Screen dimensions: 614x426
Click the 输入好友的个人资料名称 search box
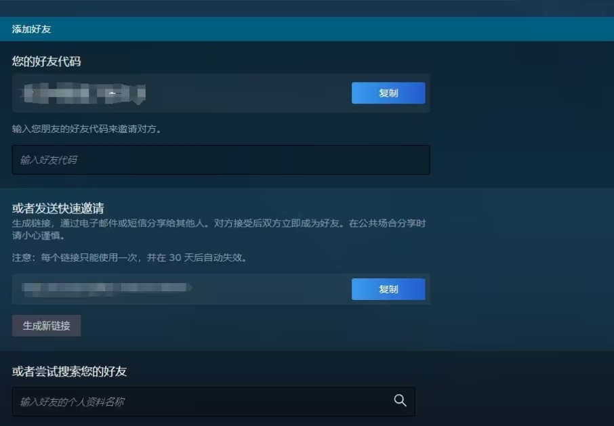[203, 401]
